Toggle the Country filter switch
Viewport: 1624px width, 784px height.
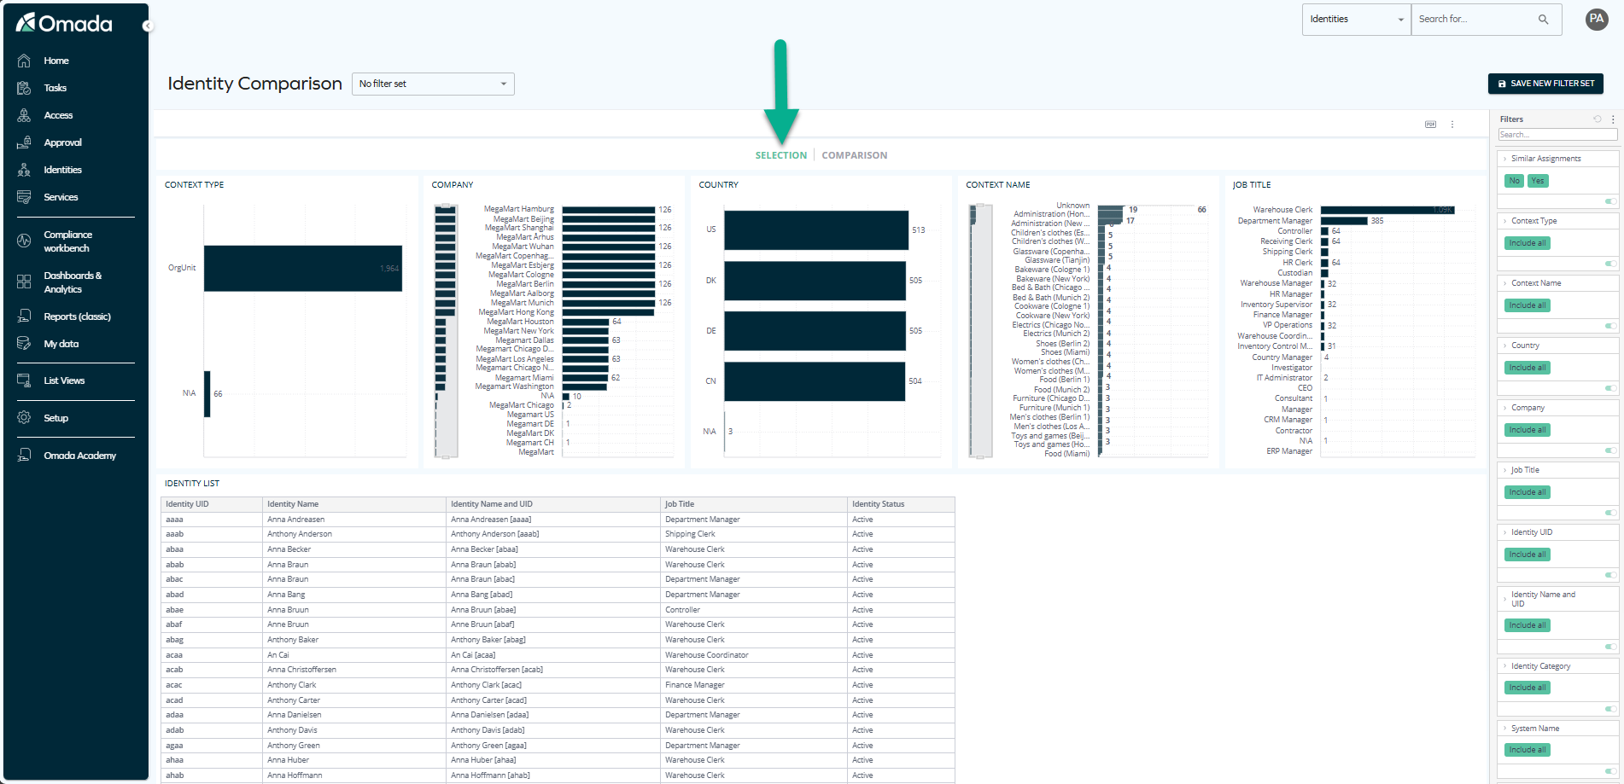click(1610, 388)
